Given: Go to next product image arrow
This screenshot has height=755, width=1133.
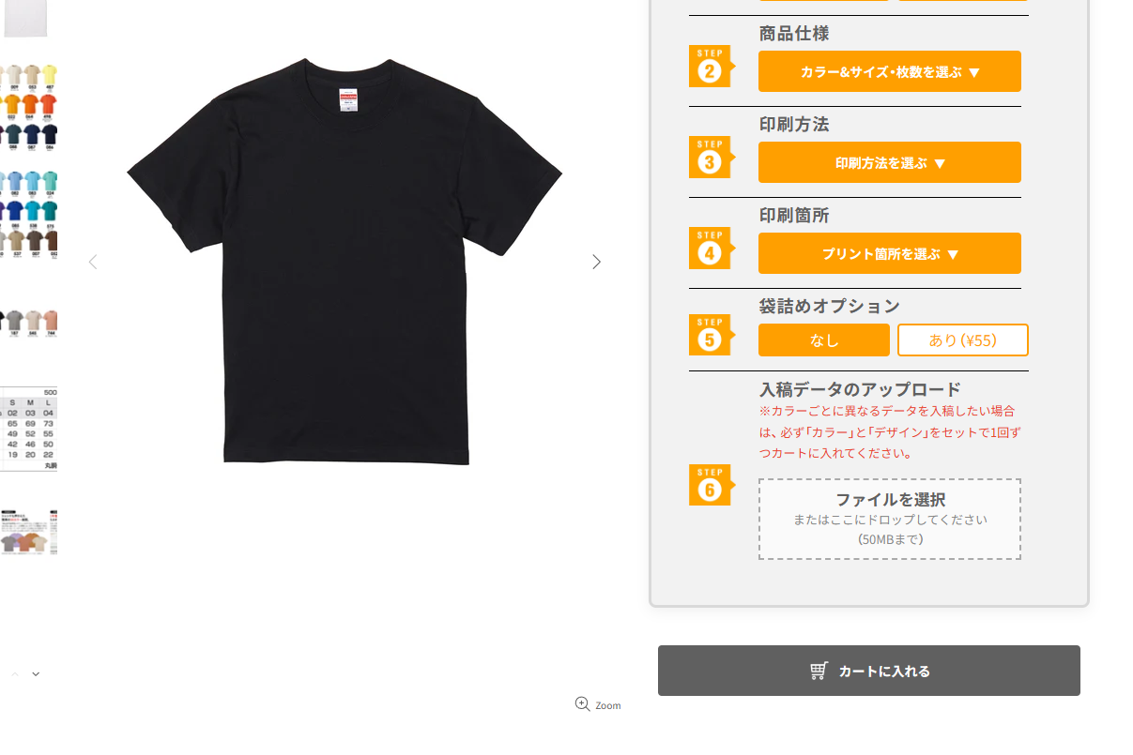Looking at the screenshot, I should [596, 262].
